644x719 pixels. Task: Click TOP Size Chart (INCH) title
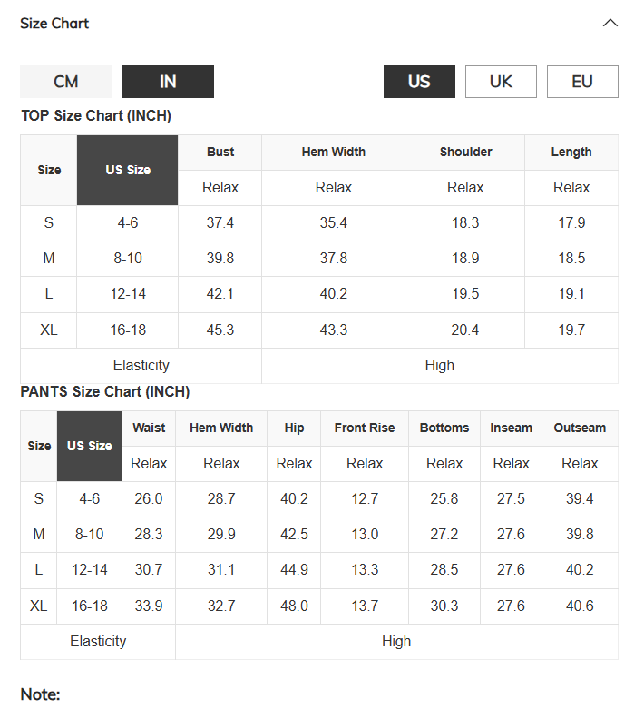[x=96, y=116]
